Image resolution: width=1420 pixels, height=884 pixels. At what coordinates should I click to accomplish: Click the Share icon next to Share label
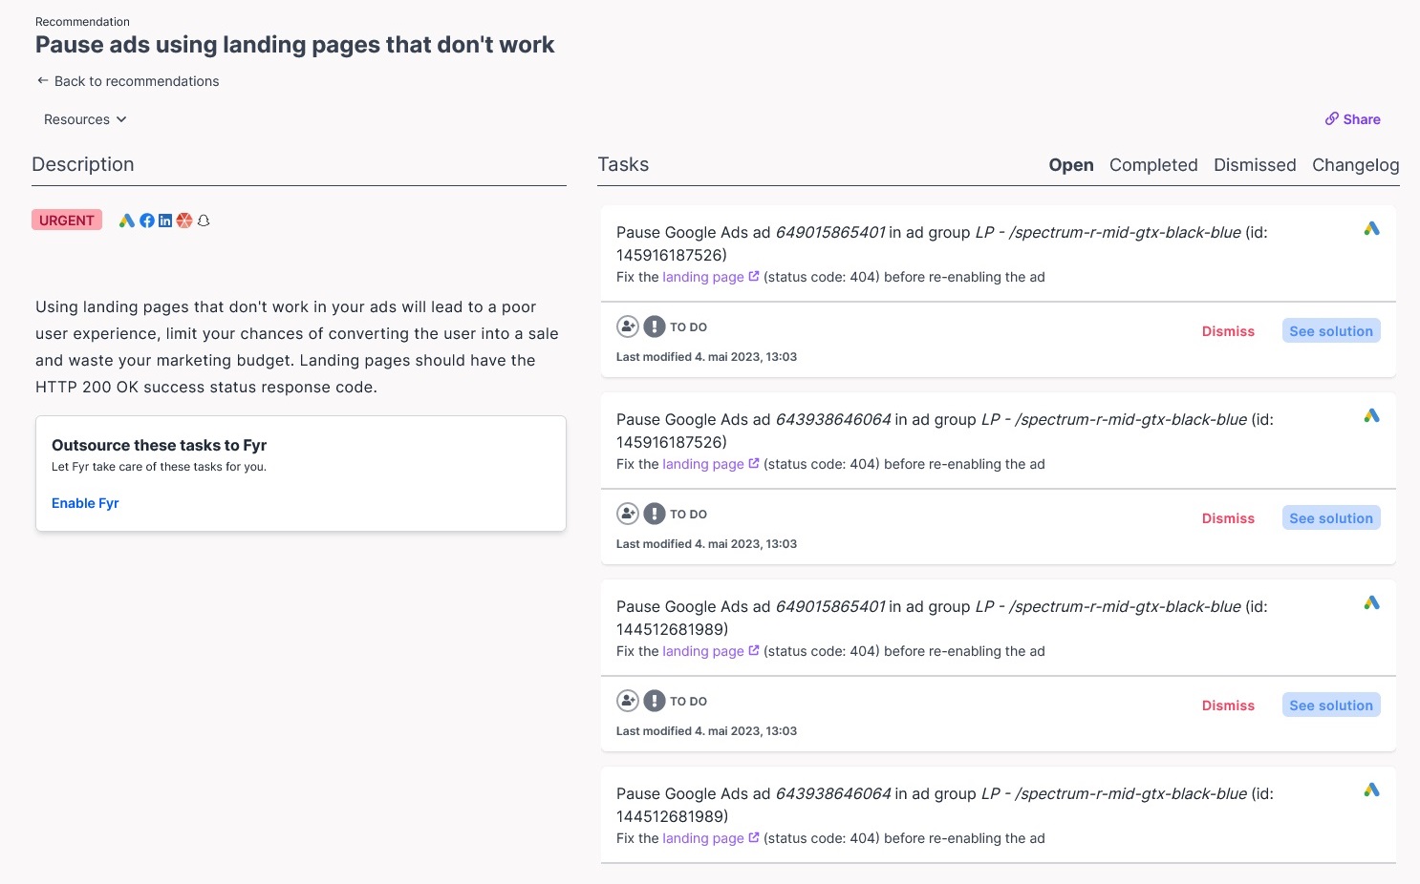click(x=1331, y=118)
